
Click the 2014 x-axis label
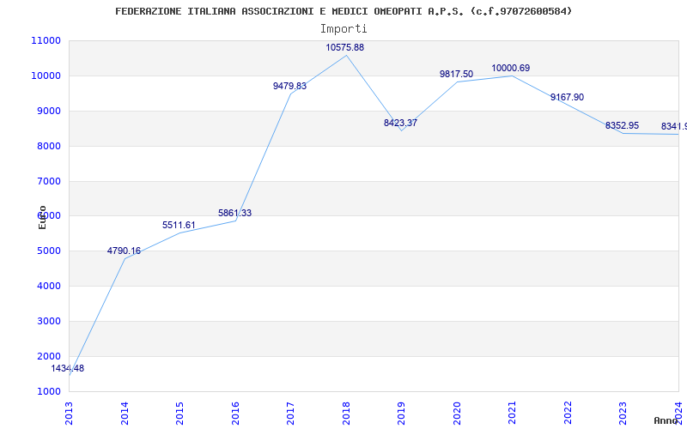tap(125, 413)
